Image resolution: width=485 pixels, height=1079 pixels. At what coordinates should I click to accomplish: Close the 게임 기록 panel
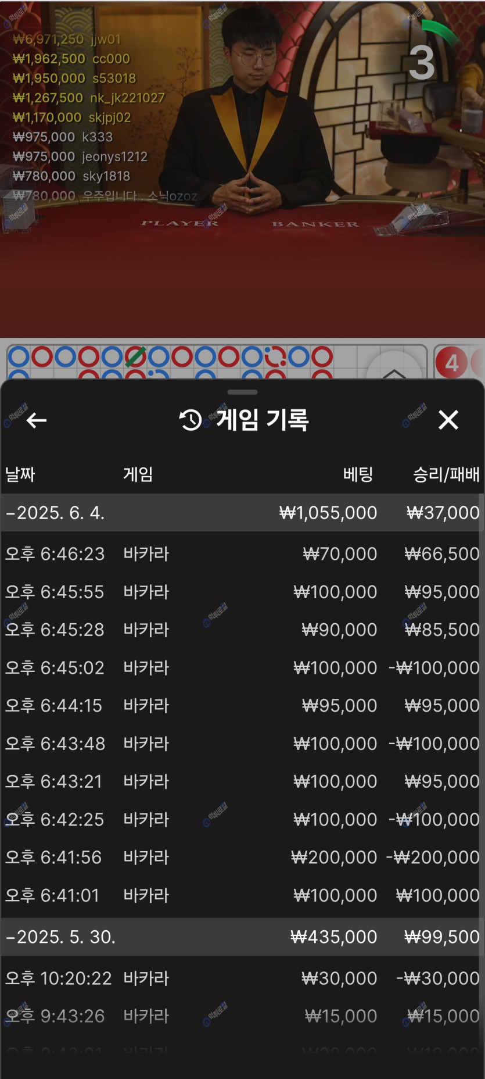point(448,420)
